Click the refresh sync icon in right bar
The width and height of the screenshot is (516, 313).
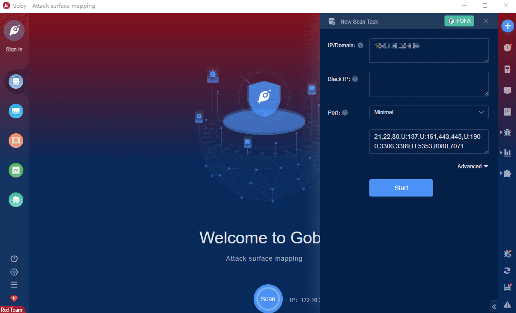click(x=507, y=271)
